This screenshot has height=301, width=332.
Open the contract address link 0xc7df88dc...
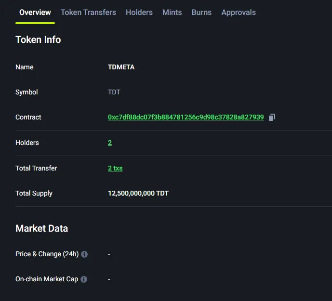186,117
